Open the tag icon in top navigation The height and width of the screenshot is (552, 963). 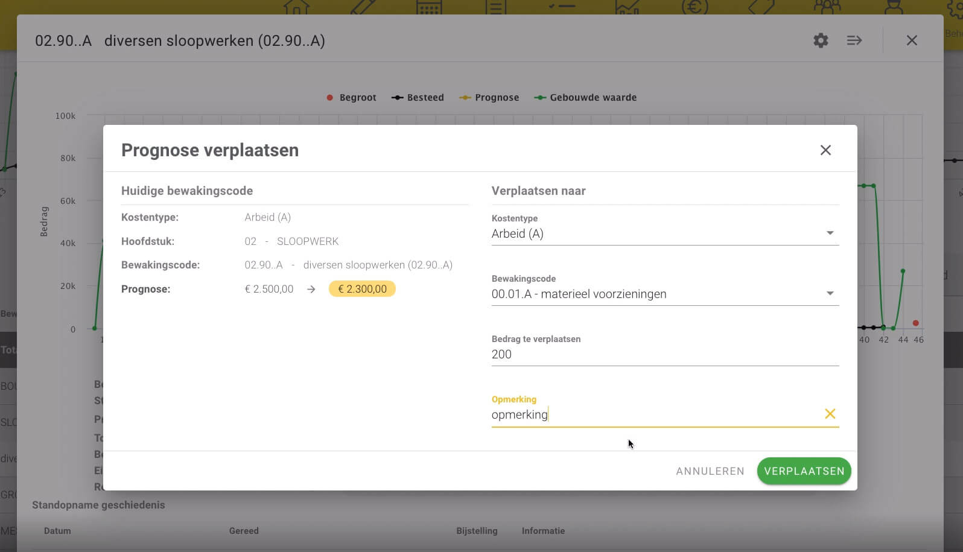click(761, 7)
